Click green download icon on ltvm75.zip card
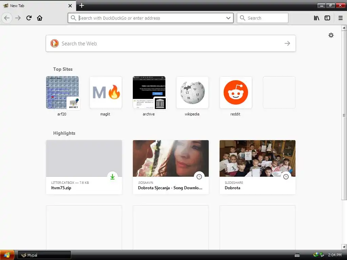 point(113,177)
